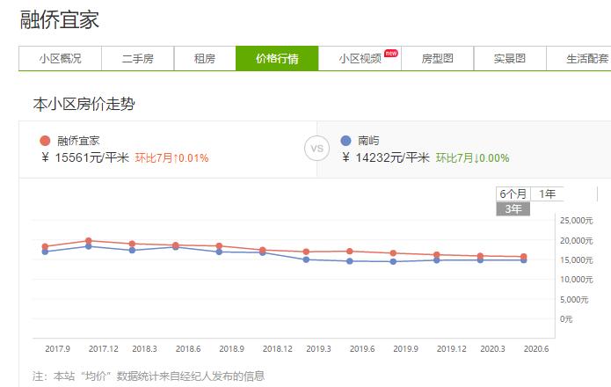Click the blue 南屿 legend dot

coord(346,141)
